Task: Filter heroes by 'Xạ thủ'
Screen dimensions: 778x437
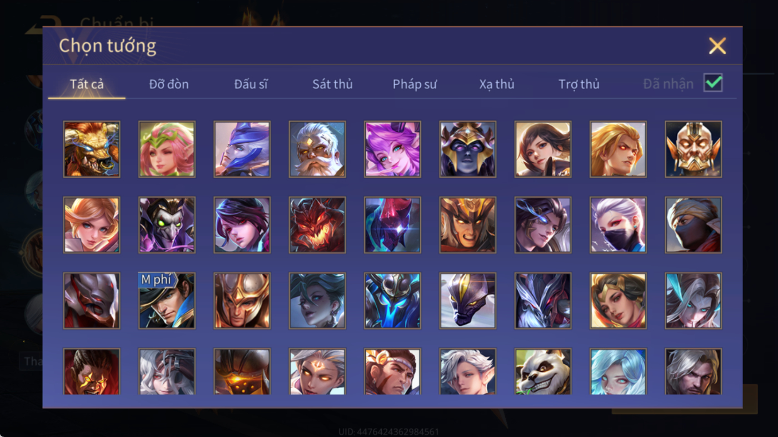Action: pyautogui.click(x=497, y=84)
